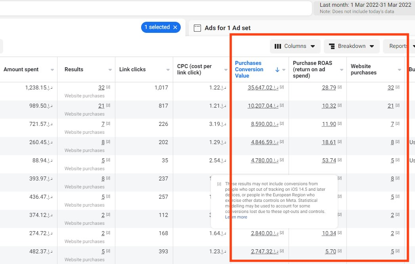
Task: Click ROAS value 28.79
Action: click(x=329, y=88)
